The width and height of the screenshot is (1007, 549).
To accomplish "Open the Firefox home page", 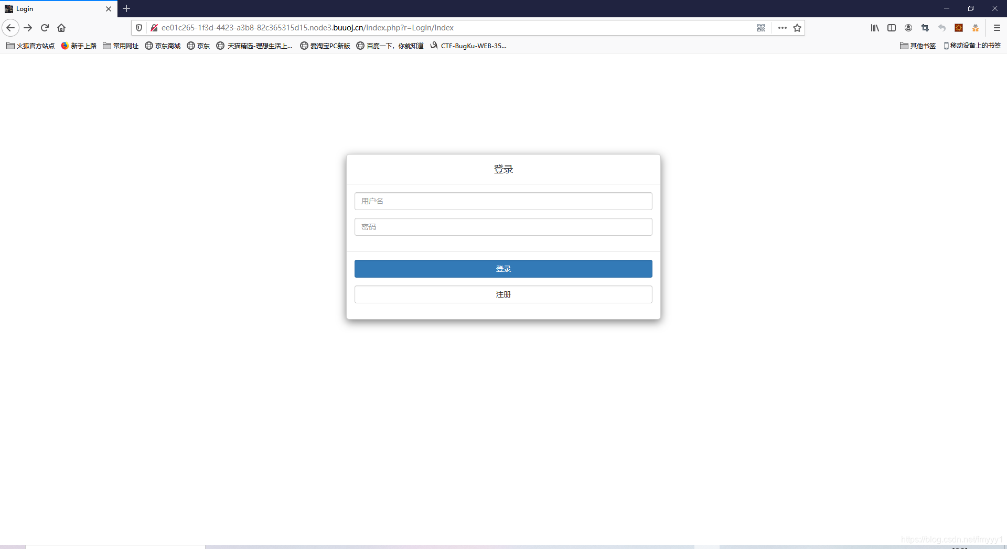I will click(61, 28).
